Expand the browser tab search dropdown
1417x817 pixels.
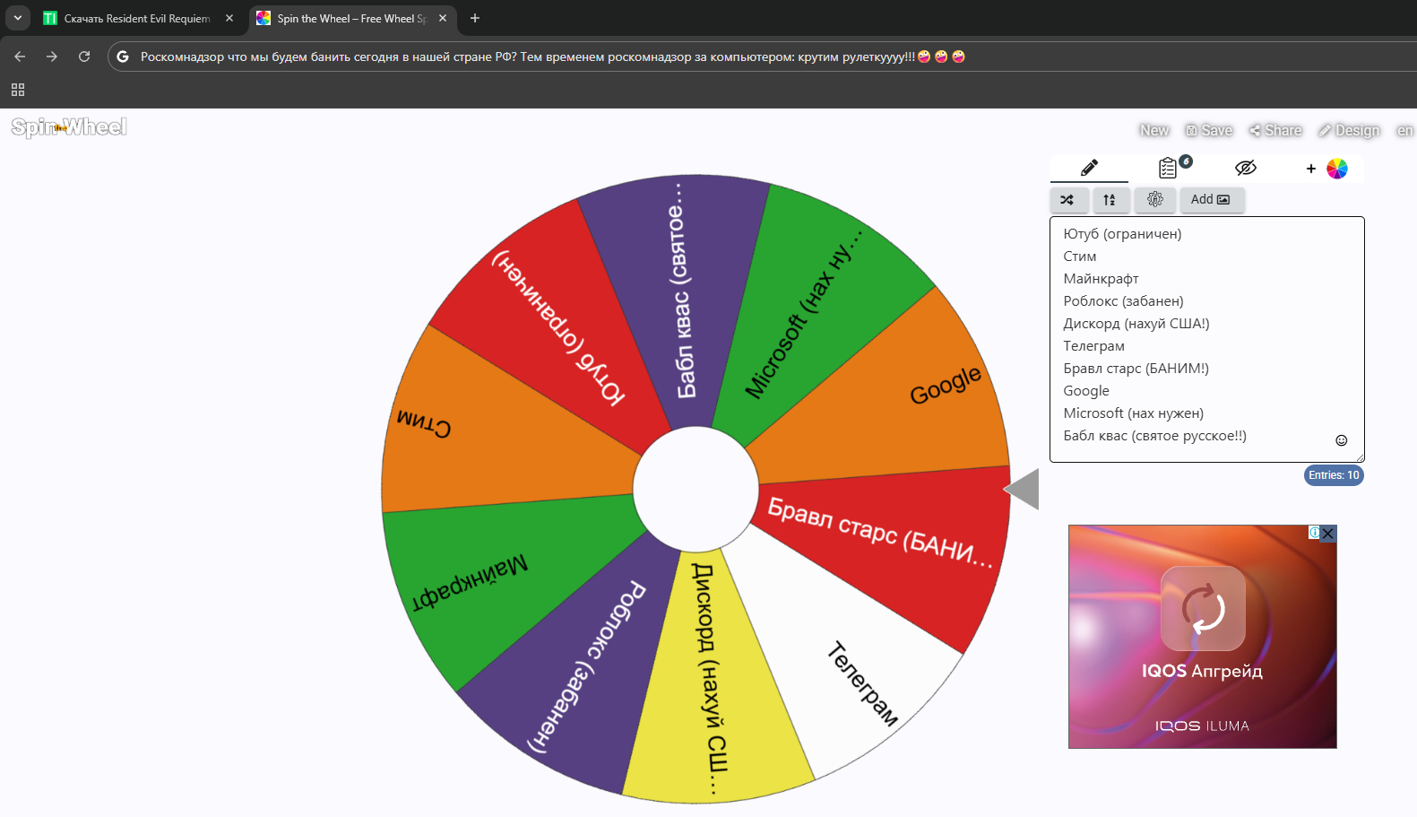tap(18, 18)
